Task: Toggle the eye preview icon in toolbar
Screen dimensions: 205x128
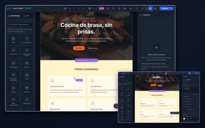Action: tap(131, 9)
